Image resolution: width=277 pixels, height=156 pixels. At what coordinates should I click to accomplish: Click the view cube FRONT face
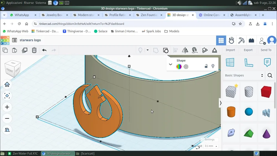9,71
